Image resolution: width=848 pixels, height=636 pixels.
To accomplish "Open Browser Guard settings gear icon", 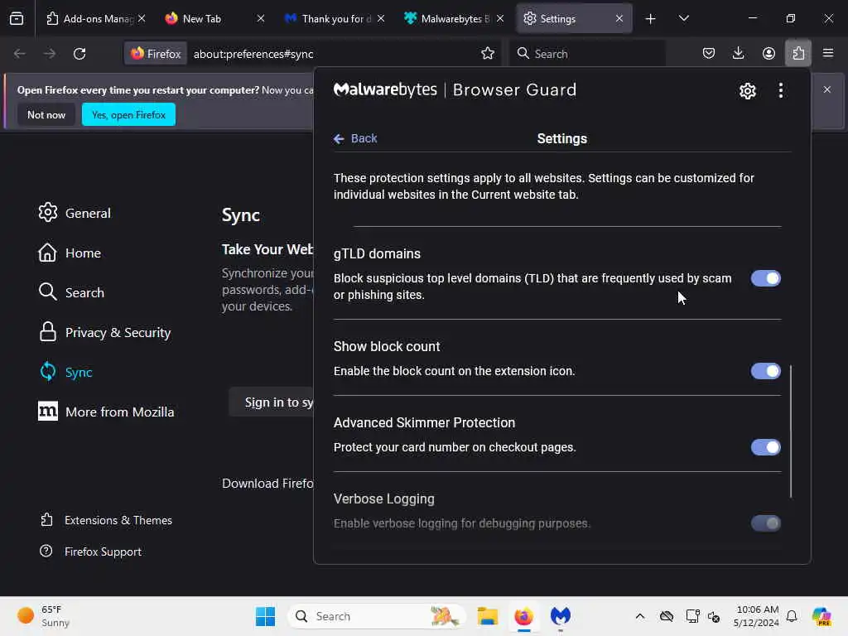I will click(748, 90).
